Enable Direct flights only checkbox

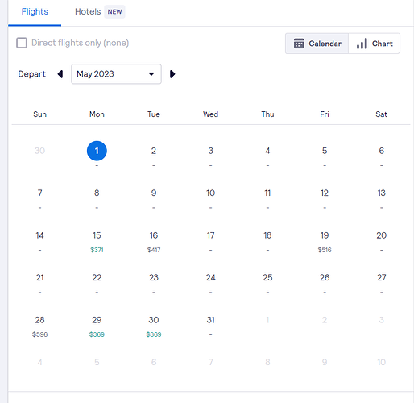click(x=22, y=43)
